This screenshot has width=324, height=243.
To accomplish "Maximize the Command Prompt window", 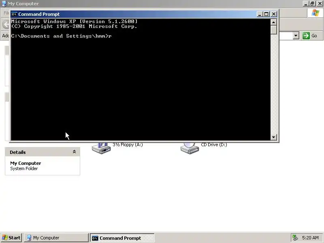I will (x=266, y=14).
